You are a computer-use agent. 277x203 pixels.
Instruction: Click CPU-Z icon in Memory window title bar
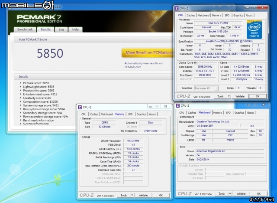80,107
